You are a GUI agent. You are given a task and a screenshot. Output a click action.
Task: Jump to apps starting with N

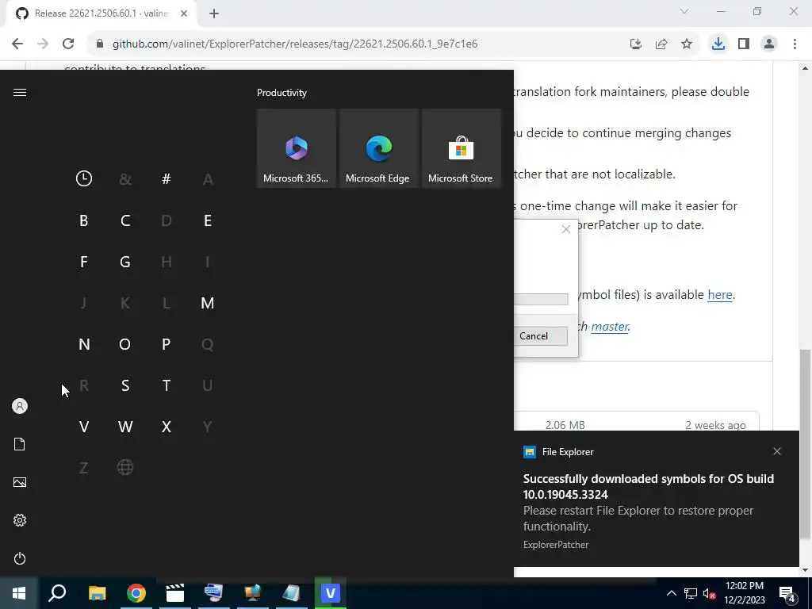(84, 344)
